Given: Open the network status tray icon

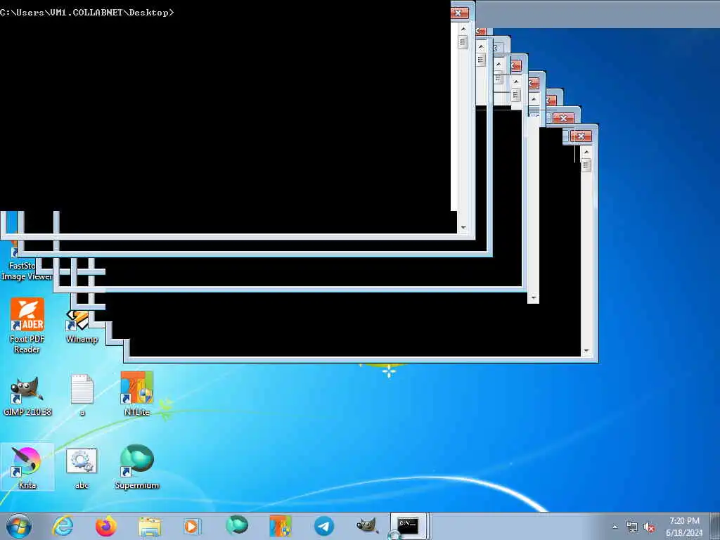Looking at the screenshot, I should coord(632,527).
